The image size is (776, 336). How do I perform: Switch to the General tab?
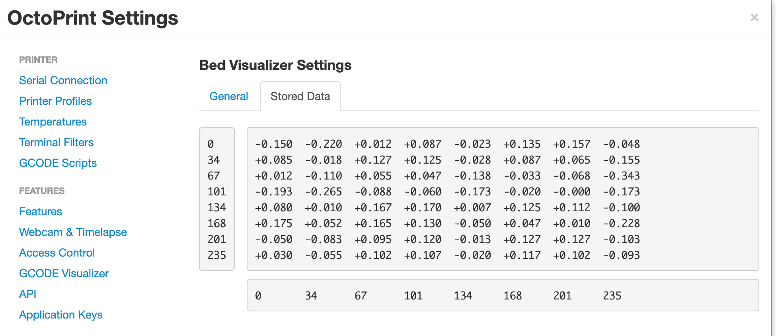coord(228,96)
